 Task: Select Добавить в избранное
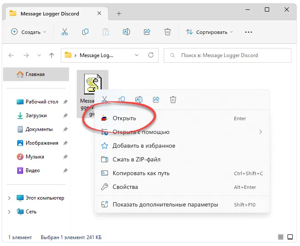[x=182, y=146]
